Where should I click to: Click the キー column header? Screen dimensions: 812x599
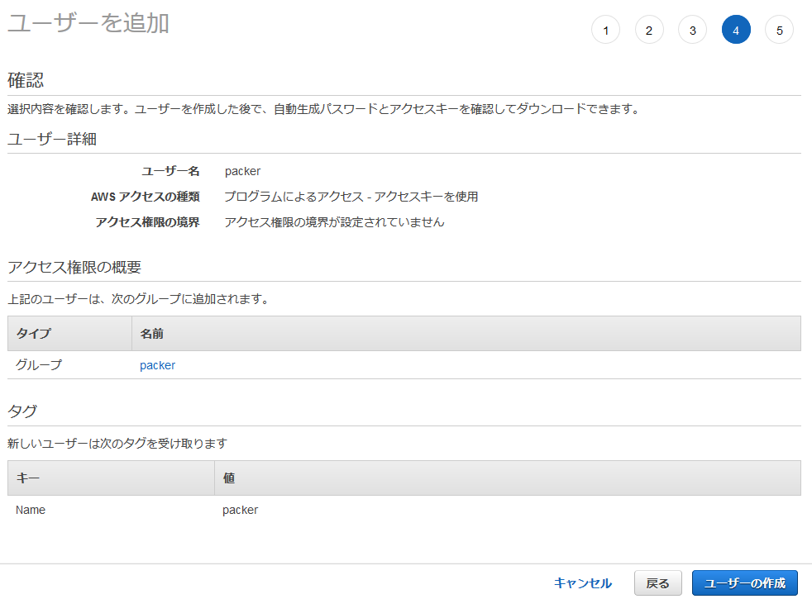pyautogui.click(x=28, y=478)
